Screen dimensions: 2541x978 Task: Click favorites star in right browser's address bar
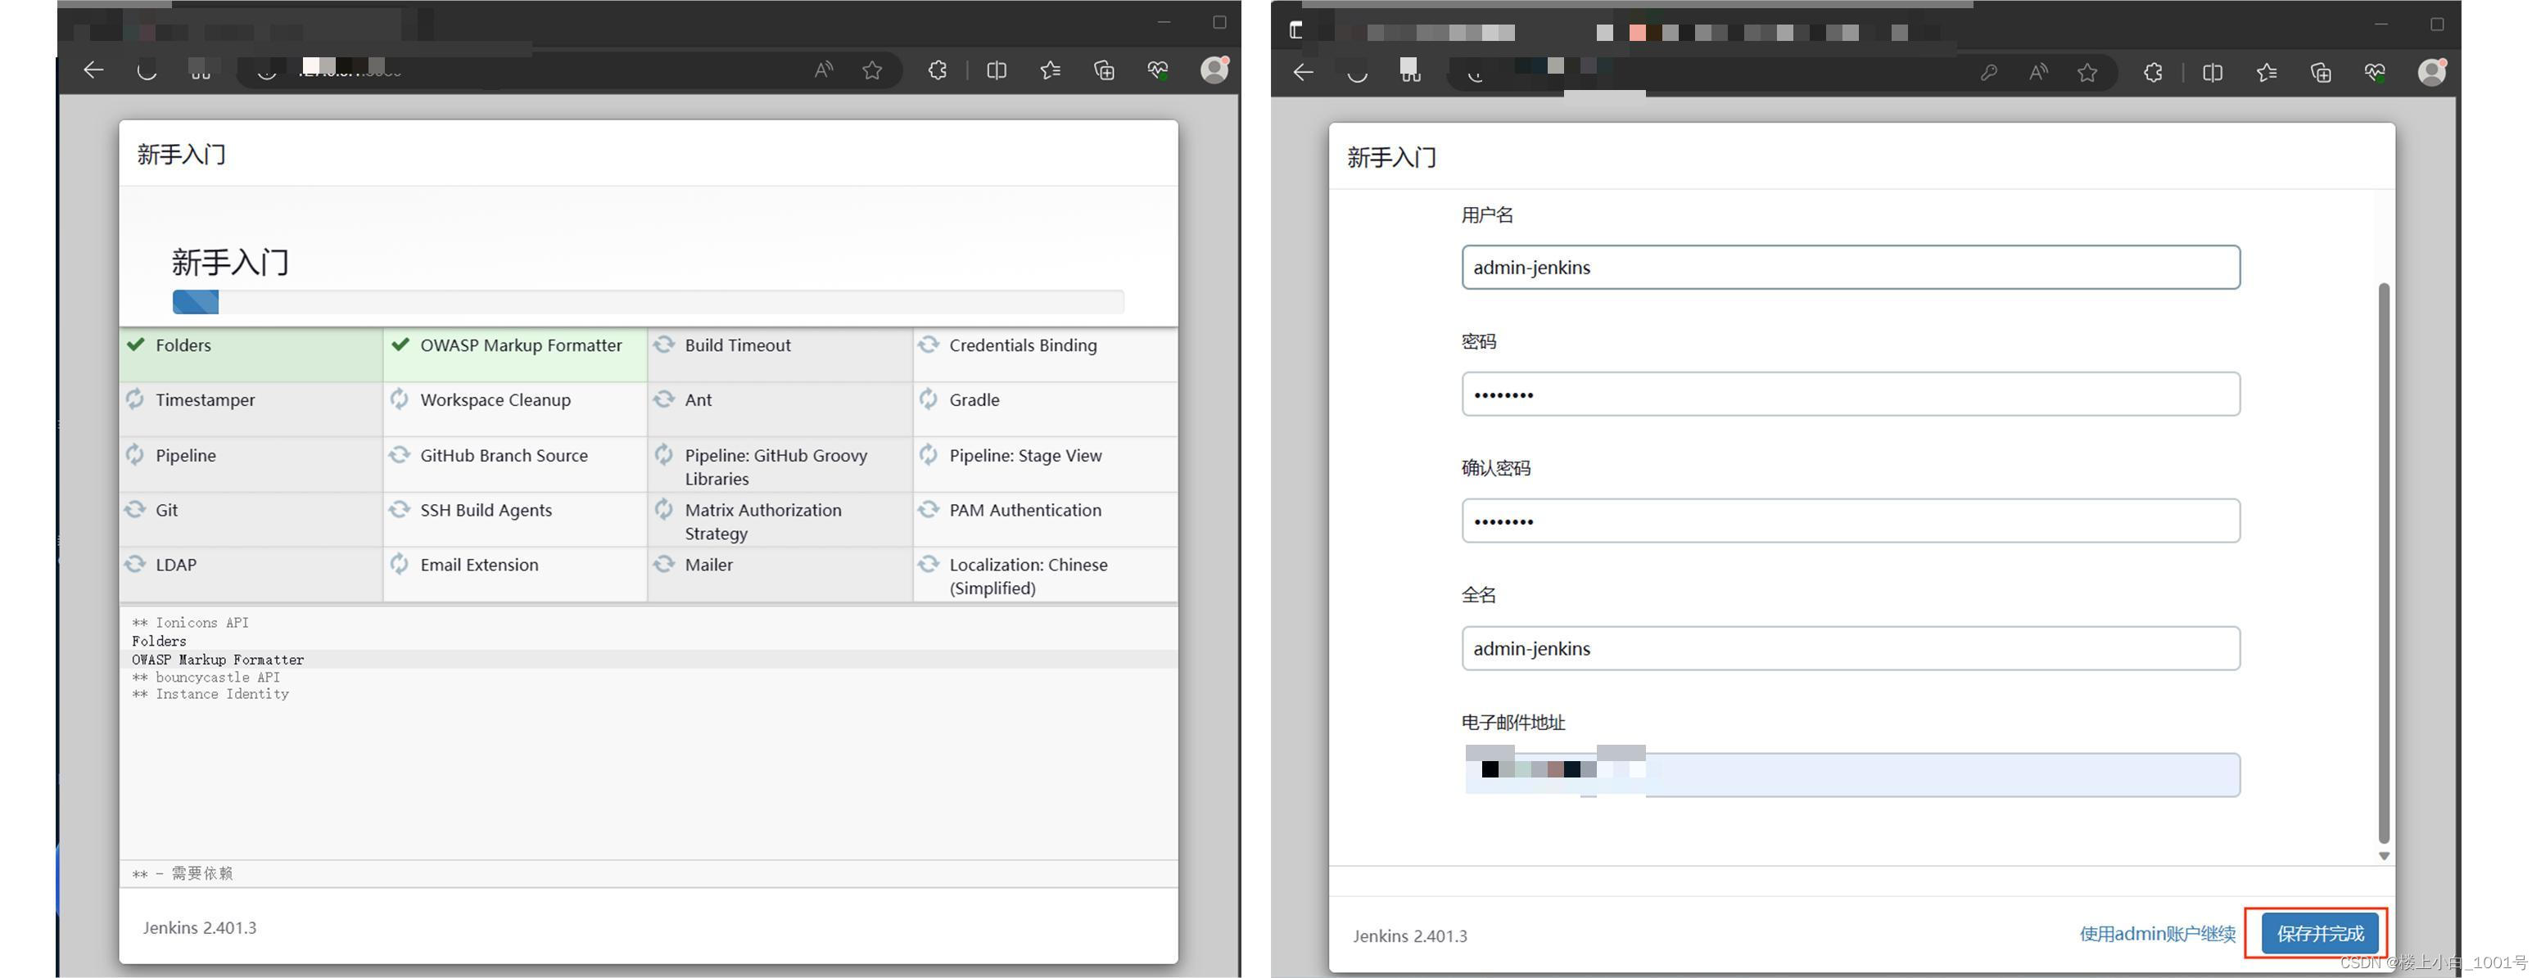click(2087, 72)
